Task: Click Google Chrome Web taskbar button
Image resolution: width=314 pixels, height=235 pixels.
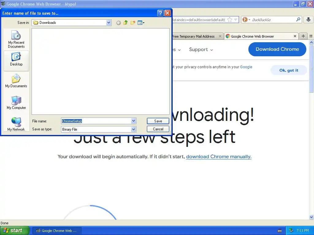Action: click(x=57, y=231)
